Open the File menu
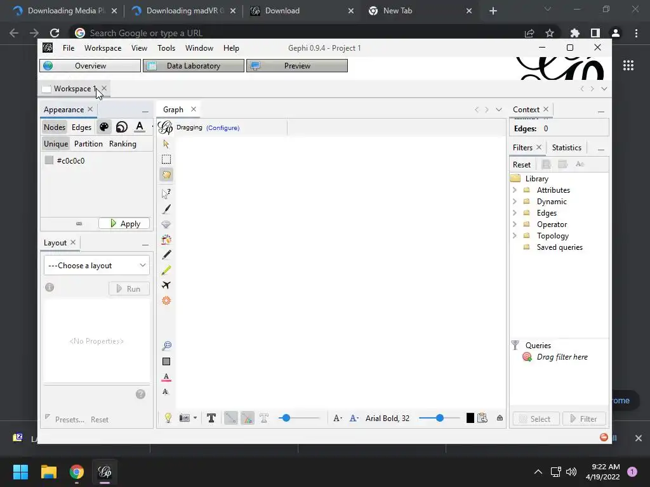Screen dimensions: 650x487 [69, 48]
